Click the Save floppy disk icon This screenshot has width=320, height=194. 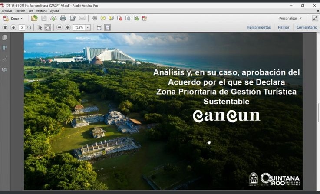tap(44, 18)
